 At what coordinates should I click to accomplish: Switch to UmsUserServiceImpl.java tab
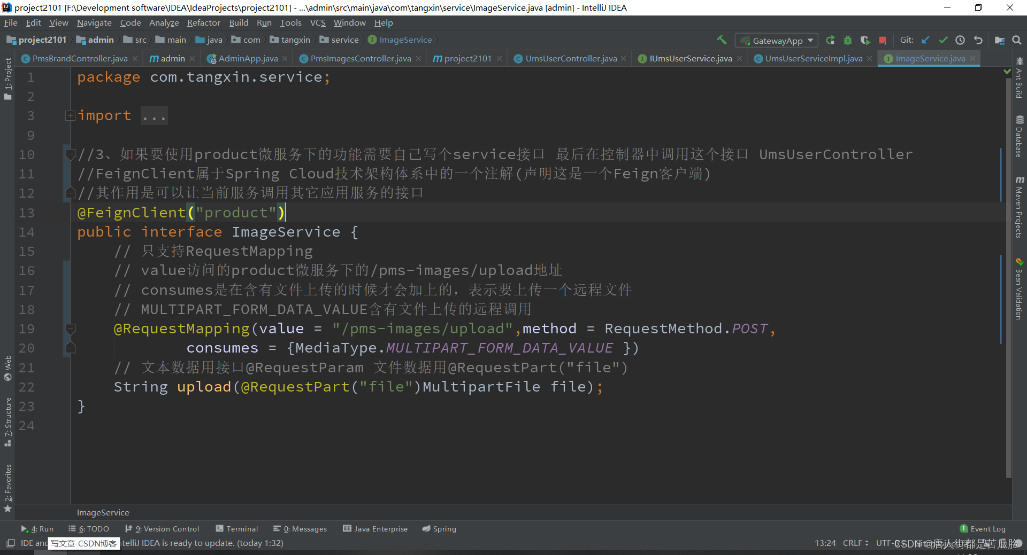pos(813,59)
